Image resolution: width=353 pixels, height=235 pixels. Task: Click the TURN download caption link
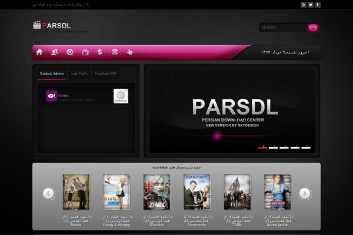coord(238,221)
